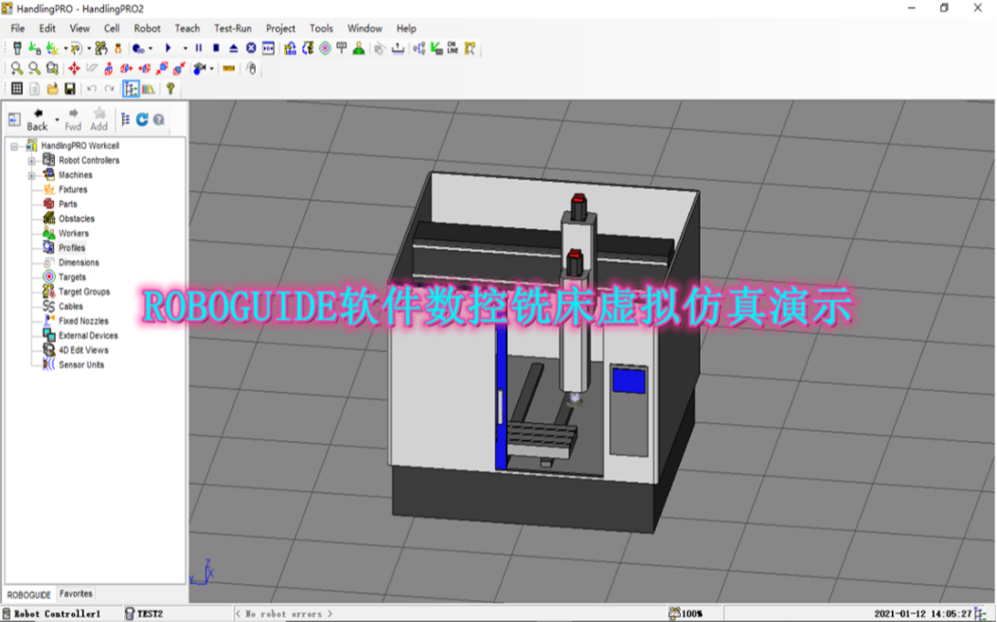Open the dropdown arrow next to Back
Screen dimensions: 997x622
[56, 120]
